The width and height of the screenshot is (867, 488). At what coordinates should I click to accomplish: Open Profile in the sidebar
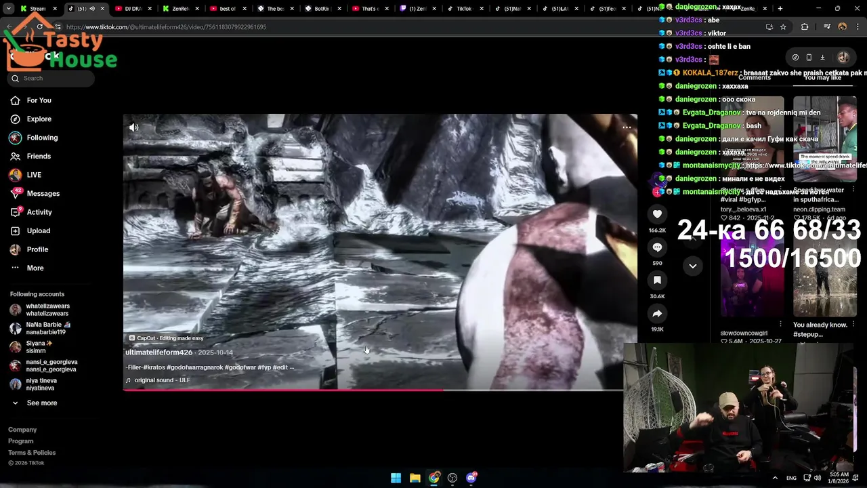click(37, 249)
